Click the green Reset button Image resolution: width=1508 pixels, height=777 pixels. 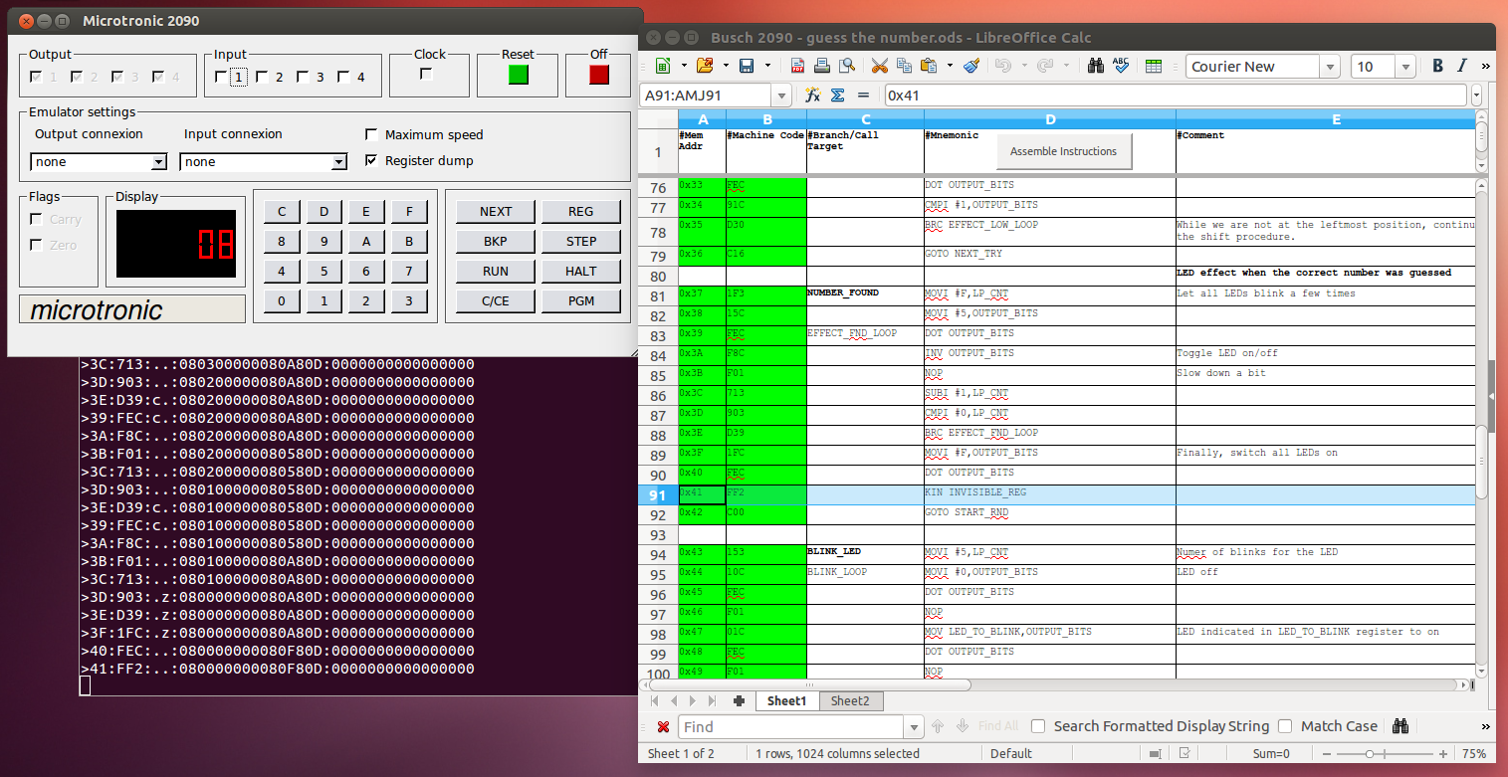click(519, 75)
